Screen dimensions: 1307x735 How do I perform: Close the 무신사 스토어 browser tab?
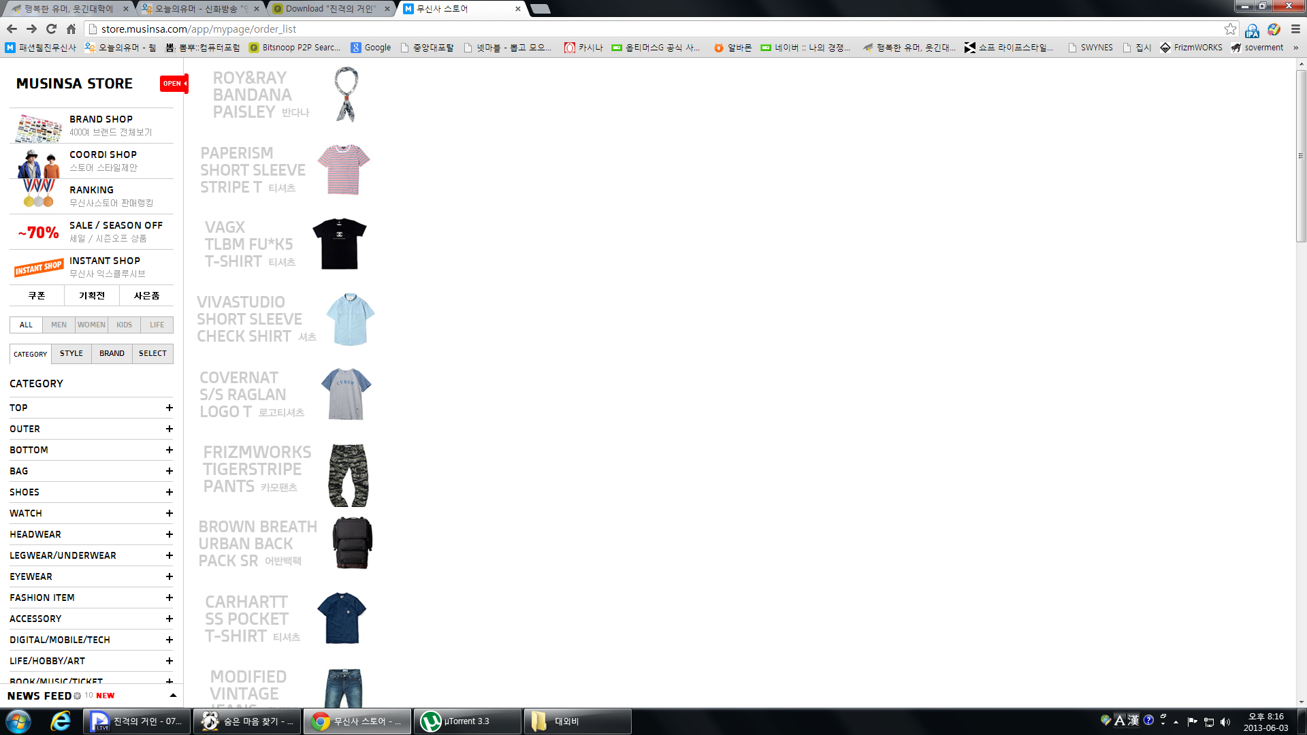tap(518, 9)
